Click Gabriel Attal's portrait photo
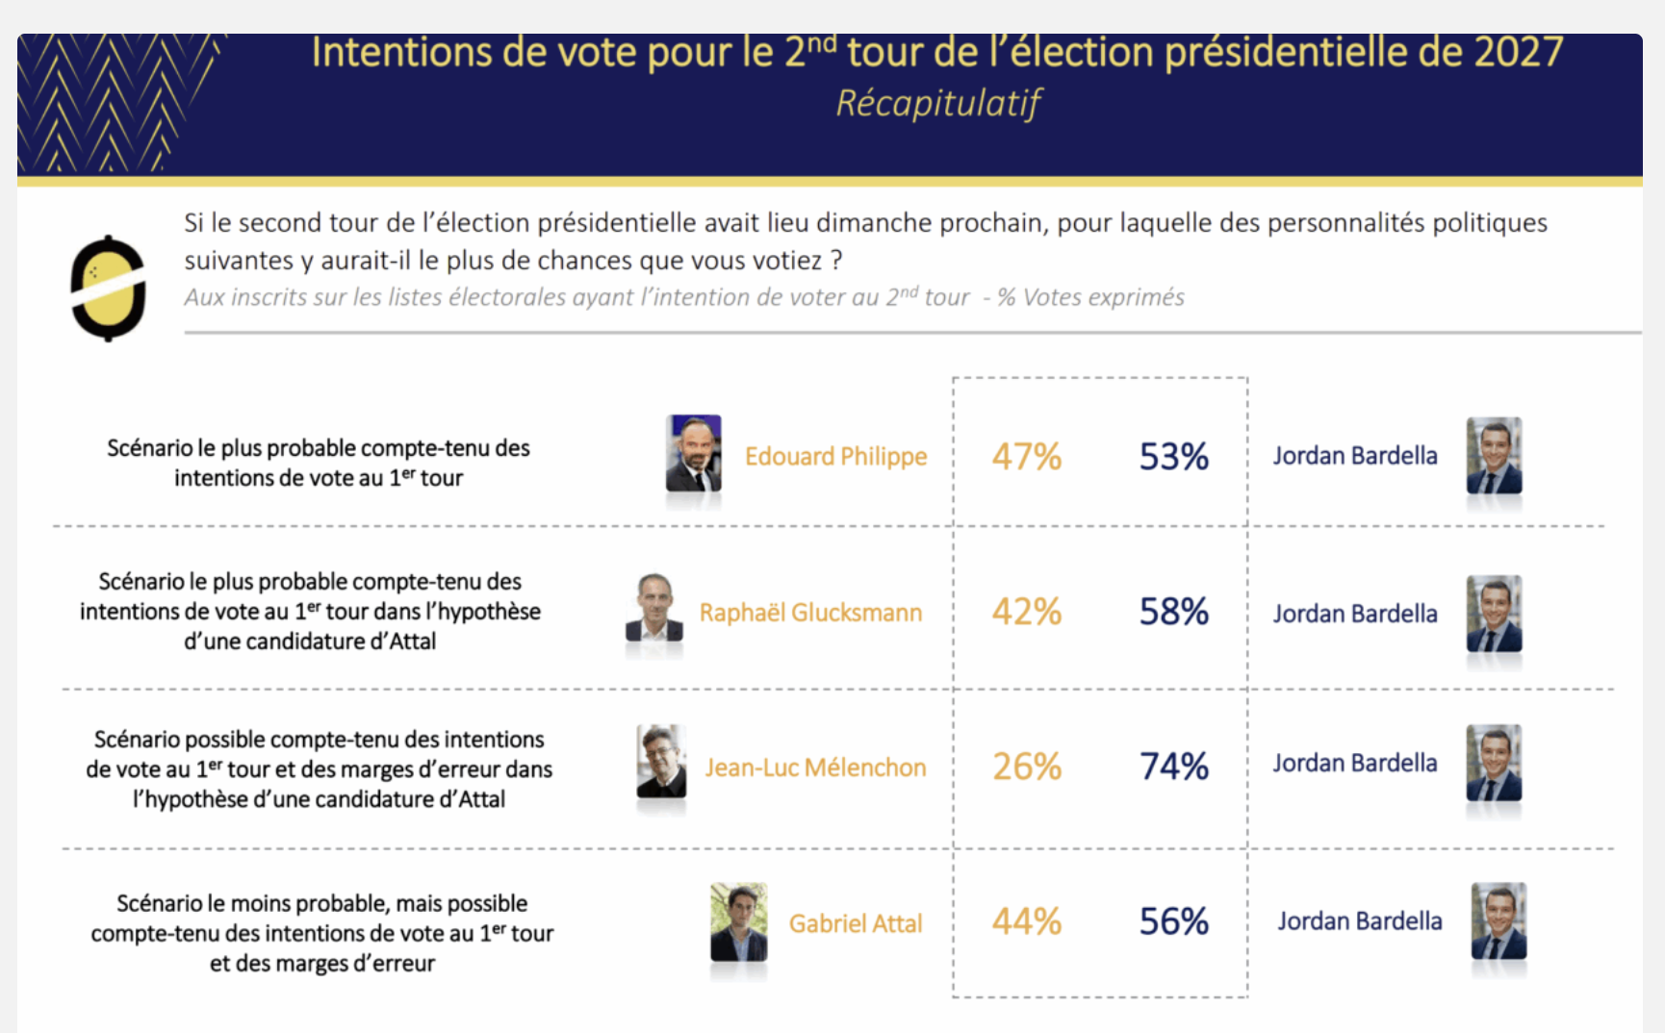Viewport: 1665px width, 1033px height. click(x=738, y=922)
